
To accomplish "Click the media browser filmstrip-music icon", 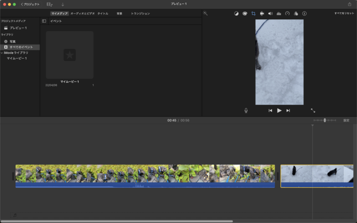I will click(49, 4).
